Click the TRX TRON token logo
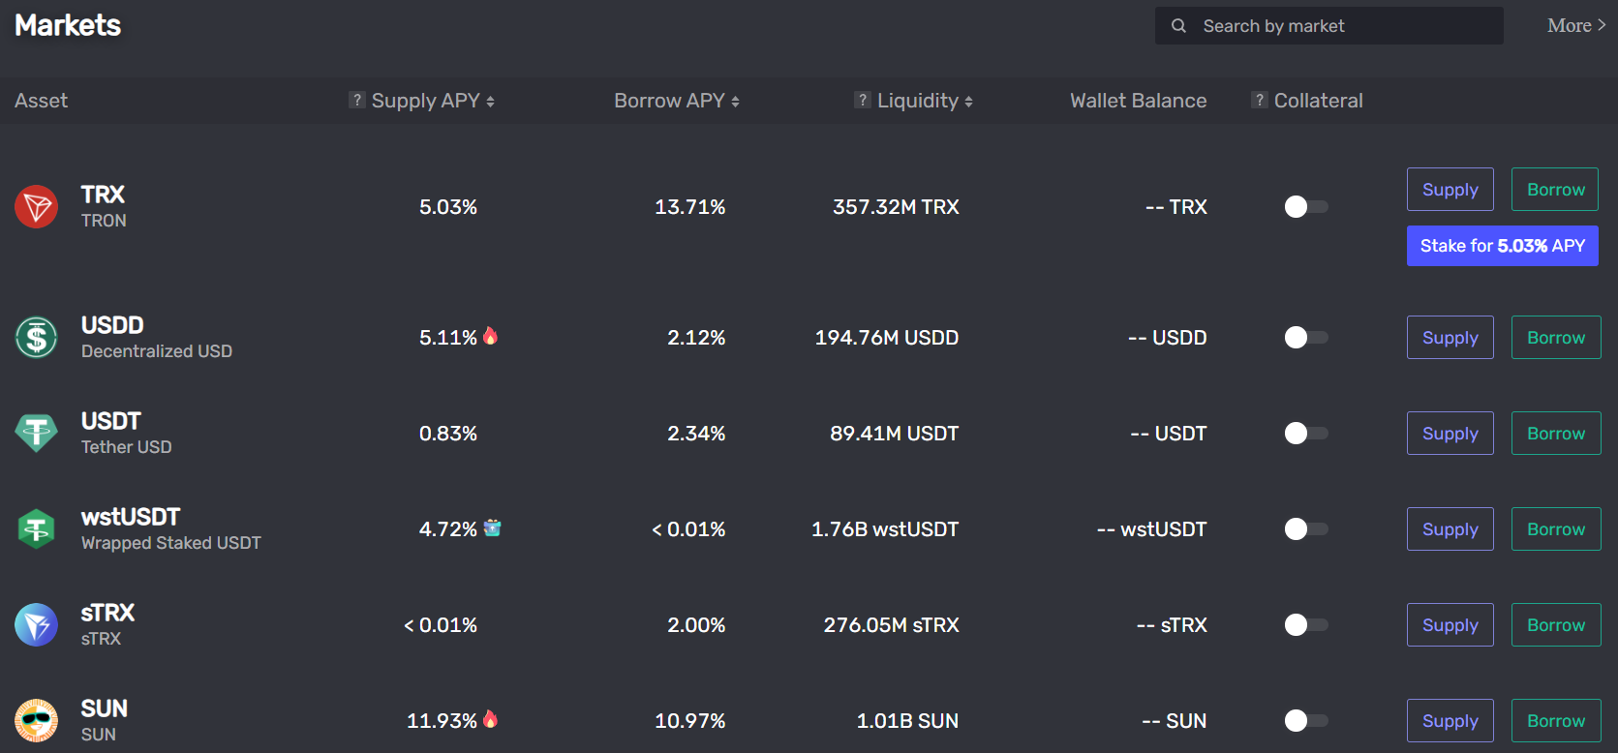1618x753 pixels. coord(36,207)
